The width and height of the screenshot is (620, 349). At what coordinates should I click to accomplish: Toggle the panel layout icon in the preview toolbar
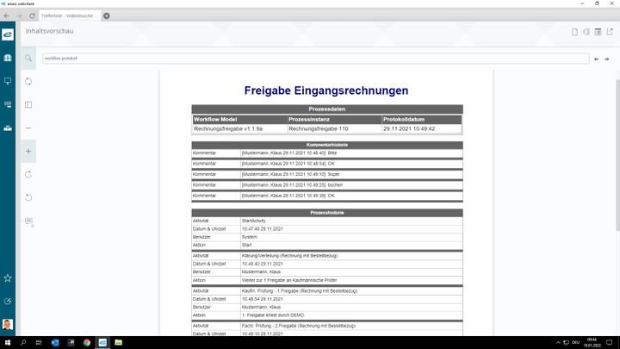pos(28,105)
